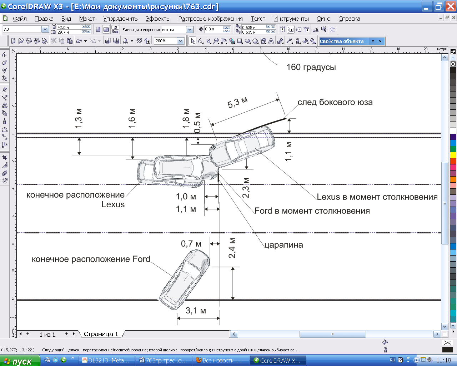This screenshot has height=366, width=457.
Task: Select the Polyline tool in left toolbox
Action: point(4,121)
